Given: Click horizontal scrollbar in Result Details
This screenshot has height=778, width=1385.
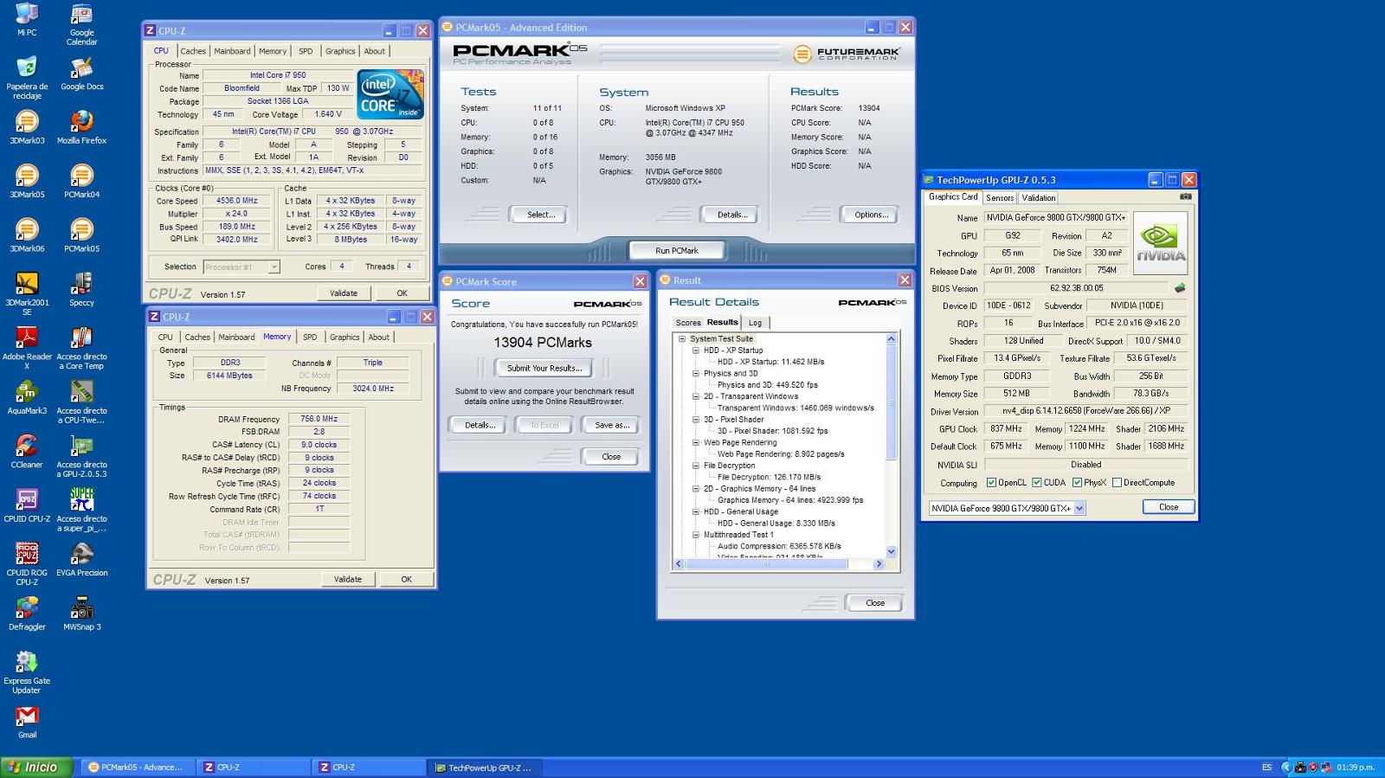Looking at the screenshot, I should [x=765, y=563].
